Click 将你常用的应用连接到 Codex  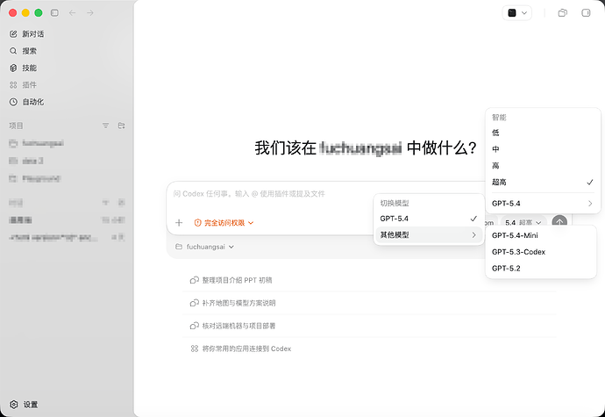point(369,349)
